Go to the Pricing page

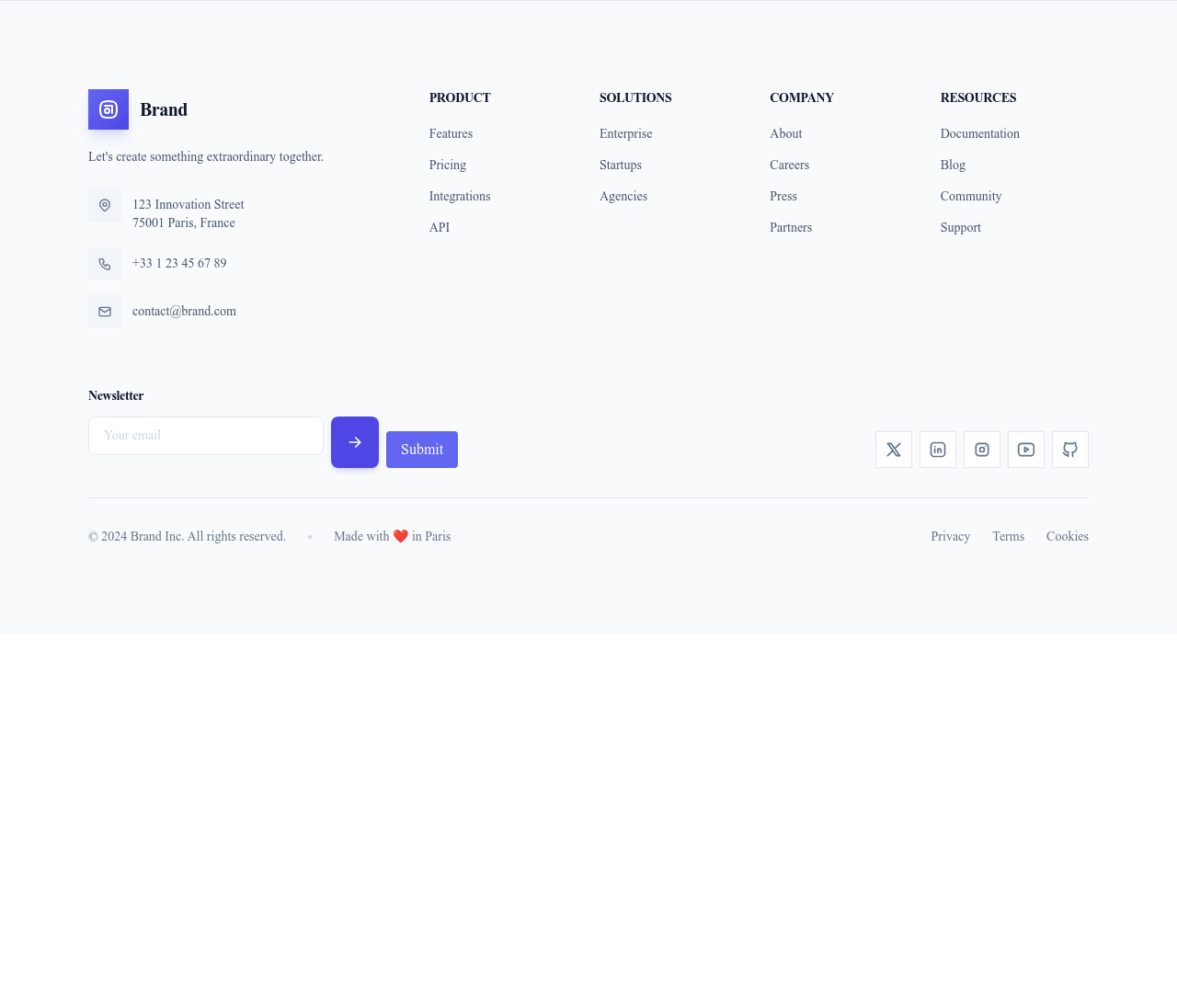coord(448,165)
